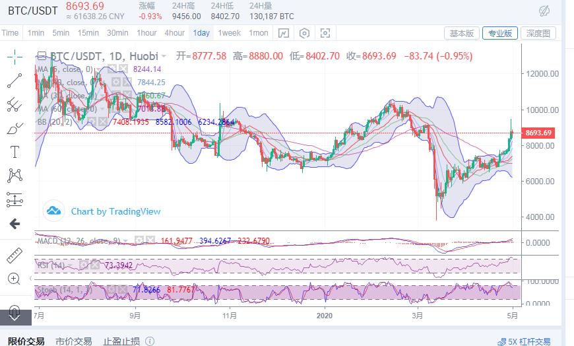574x346 pixels.
Task: Expand dropdown arrow next to Huobi title
Action: click(164, 56)
